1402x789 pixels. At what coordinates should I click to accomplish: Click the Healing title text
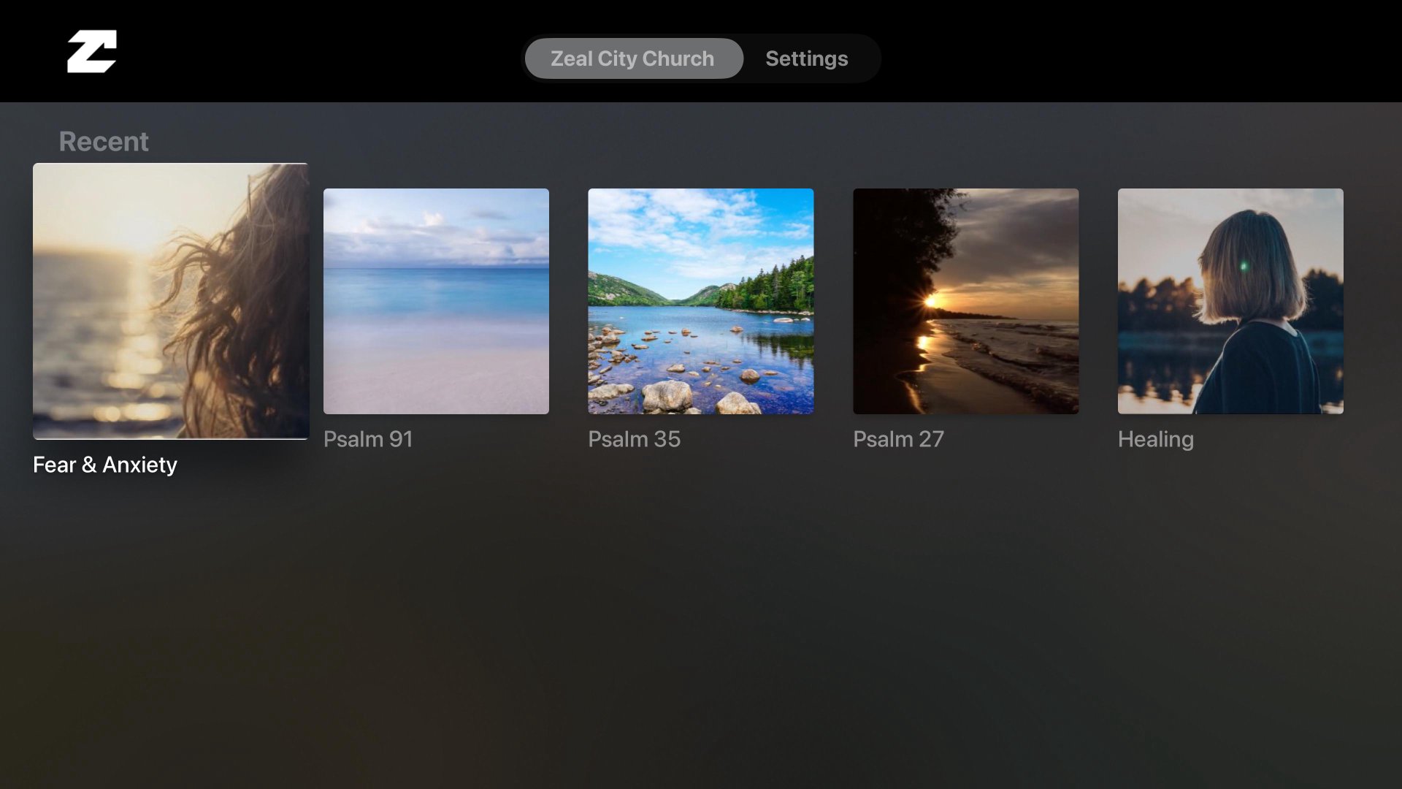click(x=1155, y=439)
